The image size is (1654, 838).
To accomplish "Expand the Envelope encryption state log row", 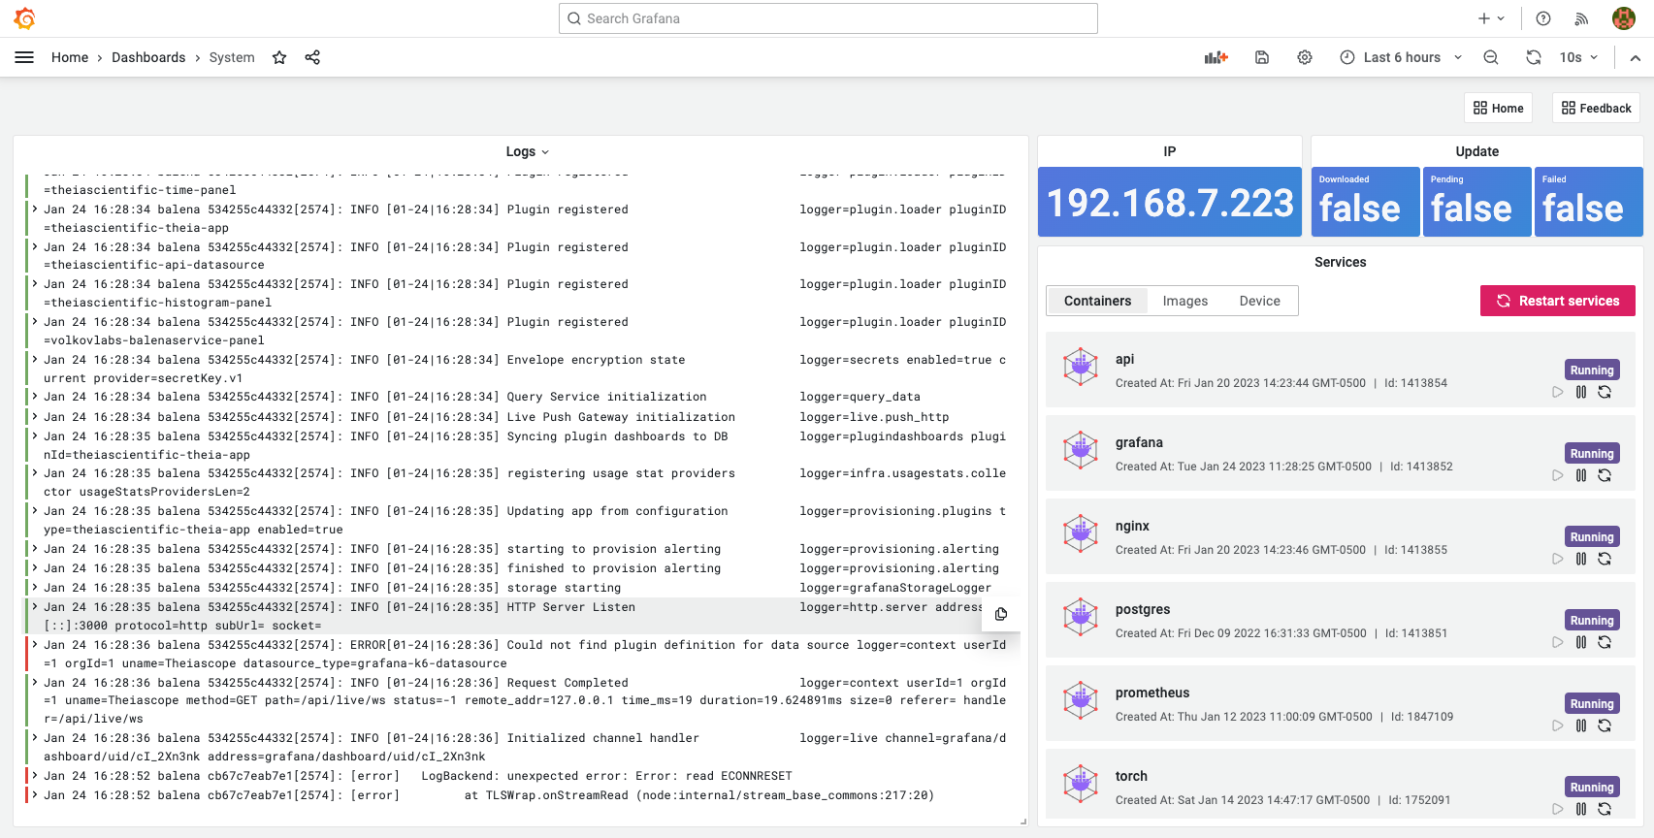I will 35,360.
